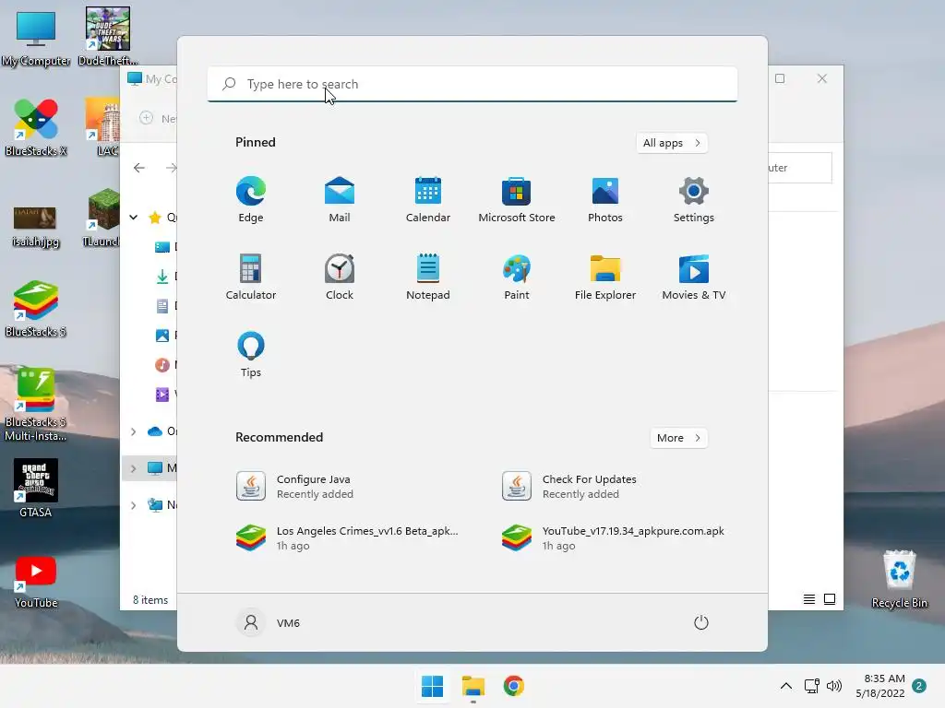Screen dimensions: 945x708
Task: Open YouTube_v17.19.34 apk recommended file
Action: click(x=615, y=537)
